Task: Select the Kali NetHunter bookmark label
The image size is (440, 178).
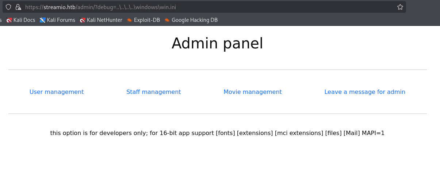Action: click(104, 20)
